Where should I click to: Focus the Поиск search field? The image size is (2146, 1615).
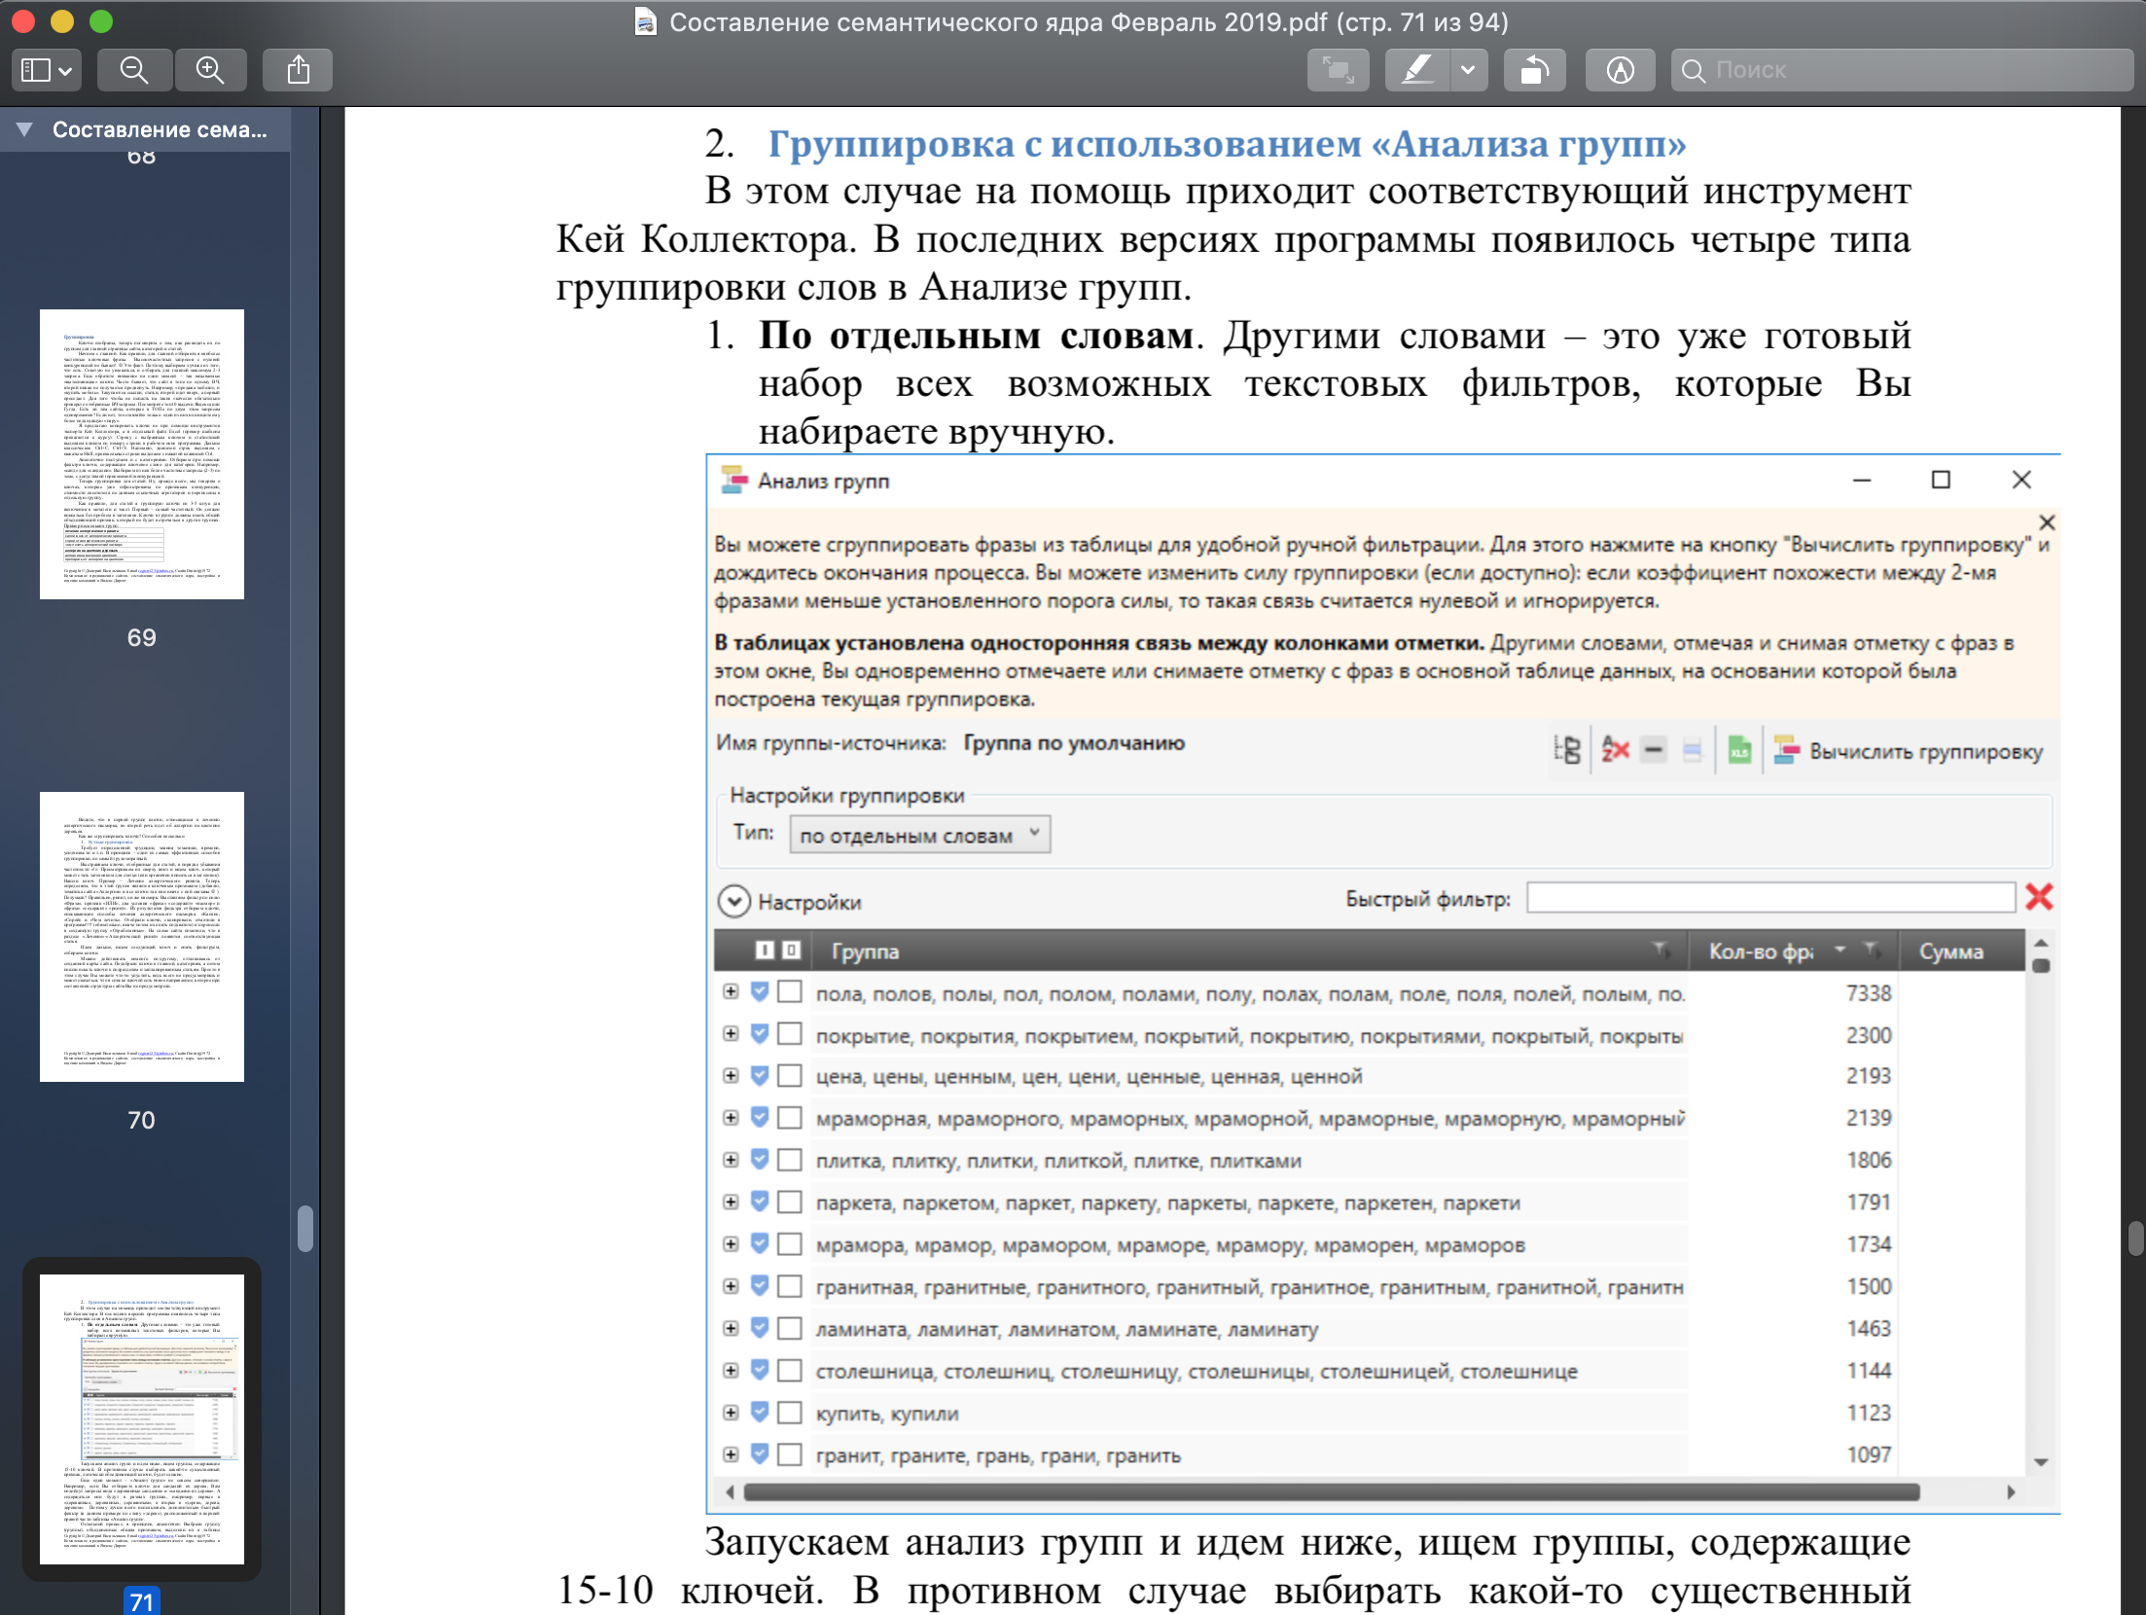(x=1902, y=70)
